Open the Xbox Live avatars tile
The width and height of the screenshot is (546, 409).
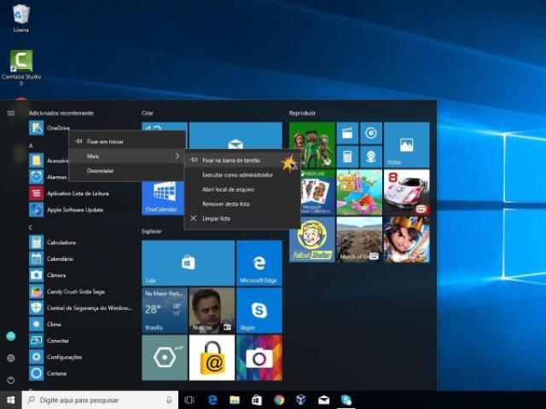312,145
